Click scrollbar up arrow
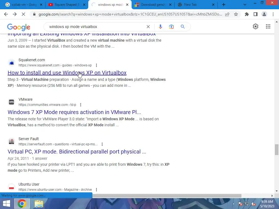 pos(277,22)
